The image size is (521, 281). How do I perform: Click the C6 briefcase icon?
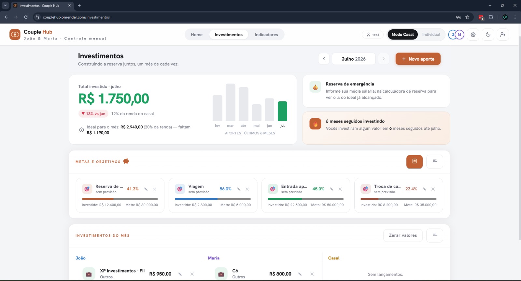(221, 274)
